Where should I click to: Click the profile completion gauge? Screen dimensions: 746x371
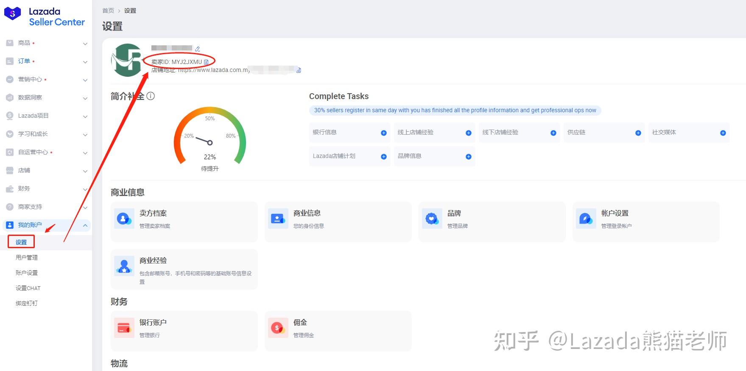click(210, 136)
